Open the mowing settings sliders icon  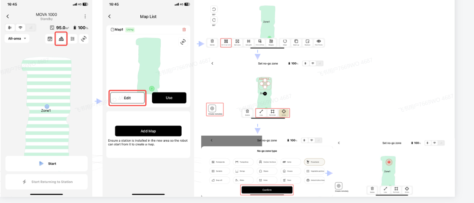[73, 39]
